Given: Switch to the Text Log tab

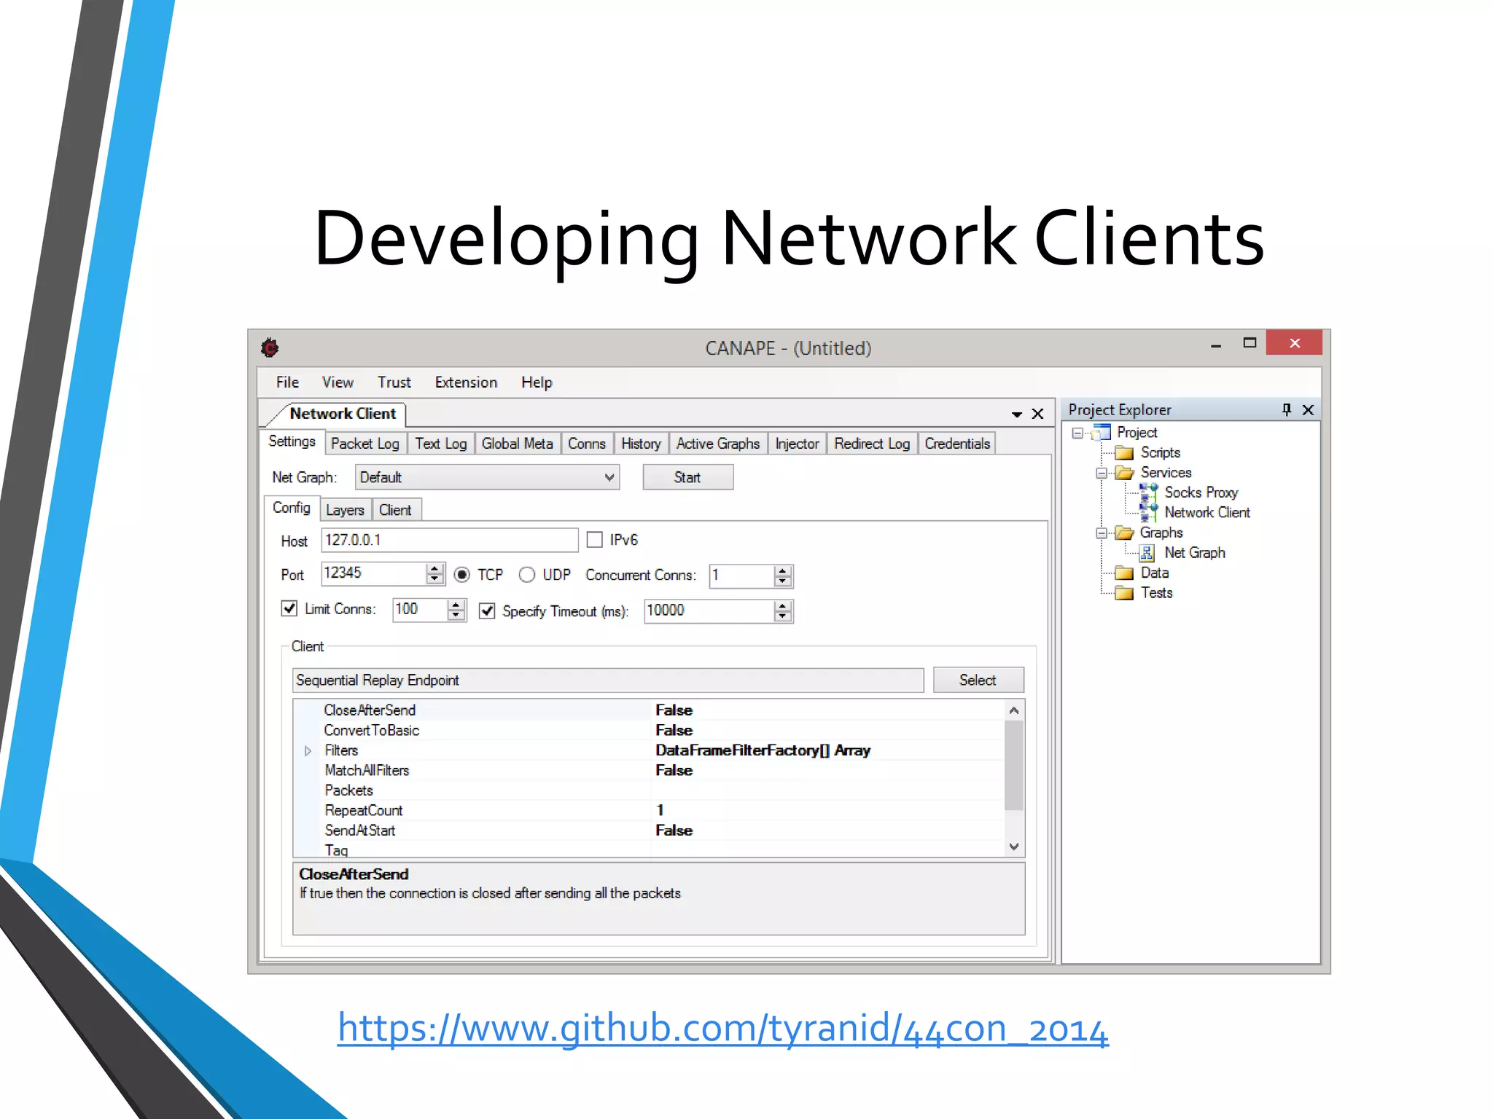Looking at the screenshot, I should (440, 444).
